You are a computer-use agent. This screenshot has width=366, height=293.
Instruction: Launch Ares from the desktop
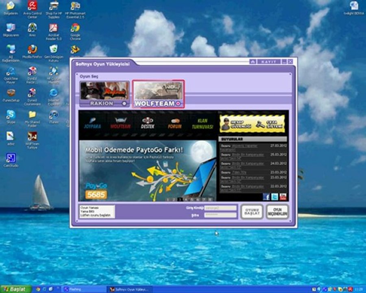pyautogui.click(x=32, y=30)
